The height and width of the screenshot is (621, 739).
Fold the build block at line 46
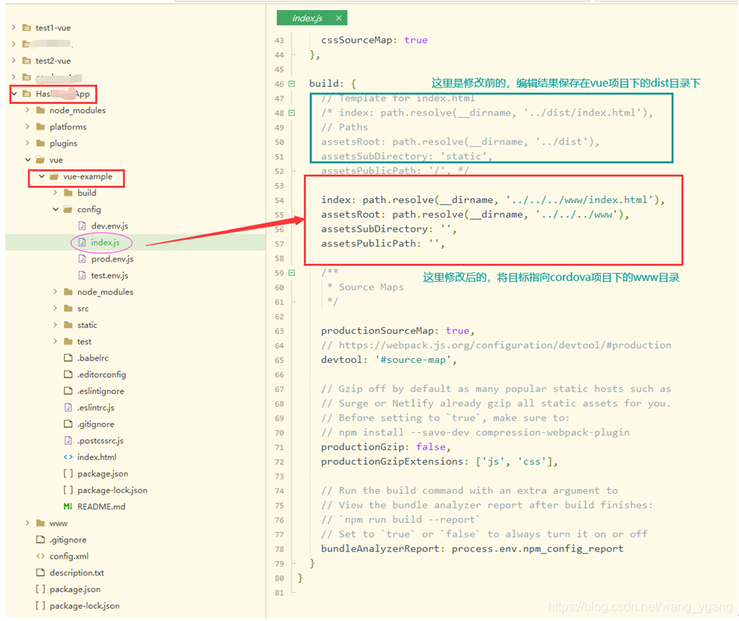pyautogui.click(x=292, y=83)
